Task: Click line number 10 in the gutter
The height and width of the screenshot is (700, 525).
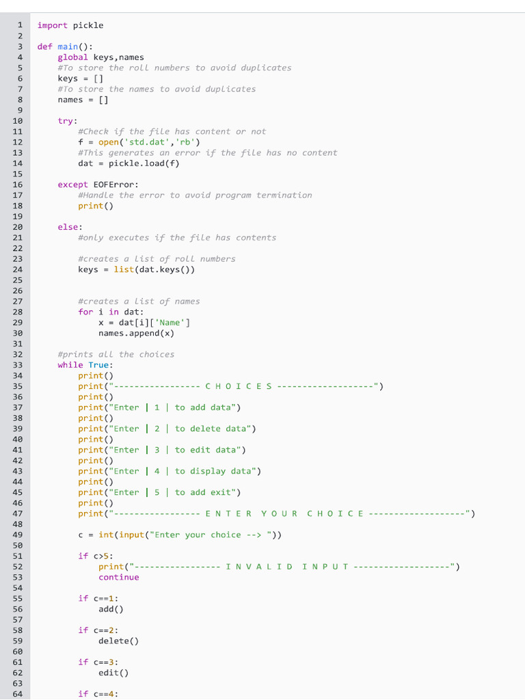Action: tap(17, 121)
